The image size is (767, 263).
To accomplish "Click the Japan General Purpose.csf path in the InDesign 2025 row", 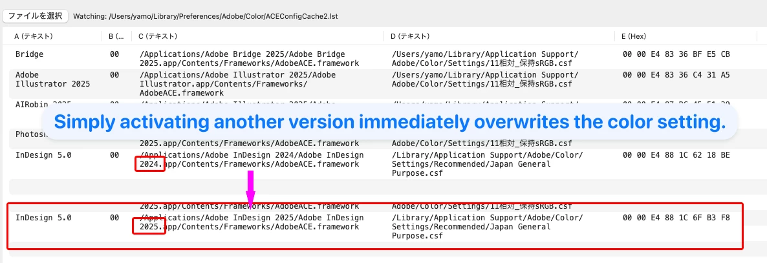I will 487,226.
